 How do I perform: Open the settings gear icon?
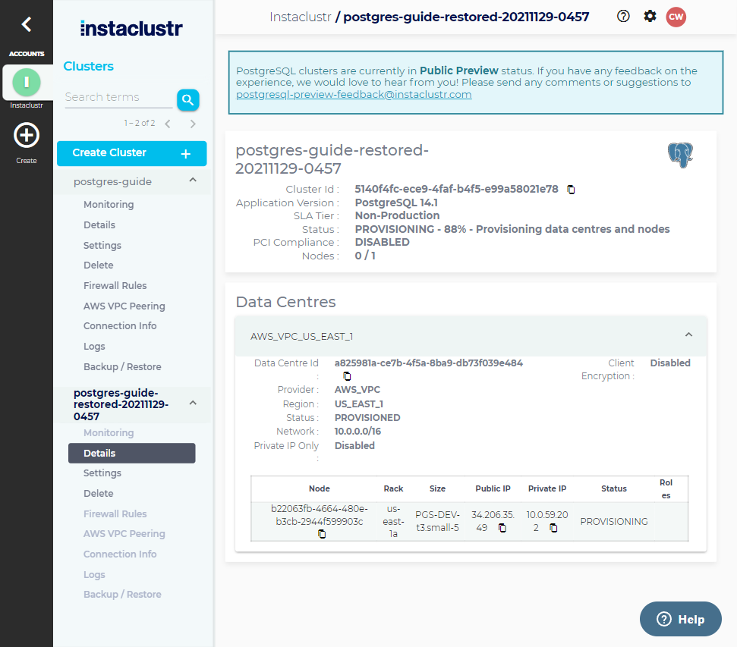[650, 17]
